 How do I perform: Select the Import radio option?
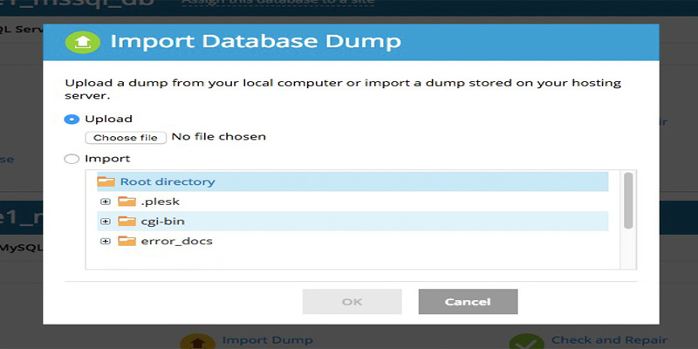point(72,159)
